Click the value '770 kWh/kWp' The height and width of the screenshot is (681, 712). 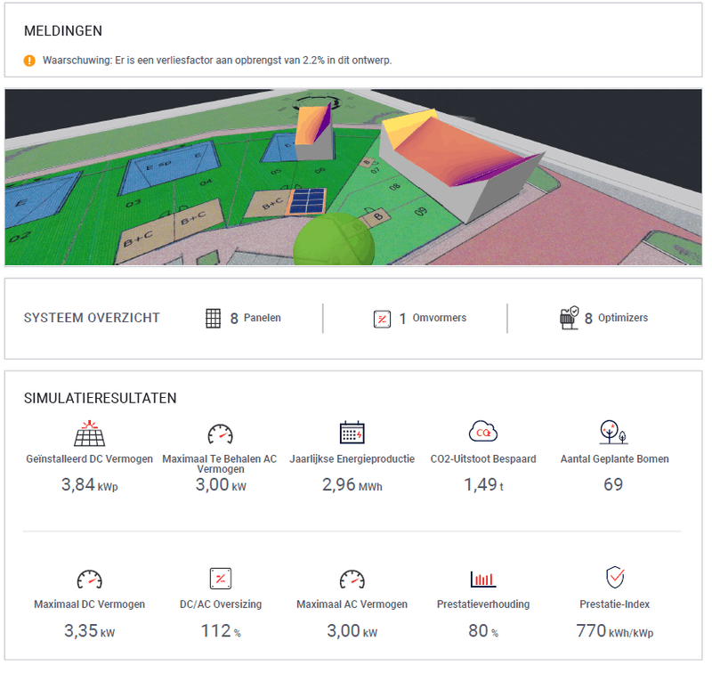click(614, 631)
